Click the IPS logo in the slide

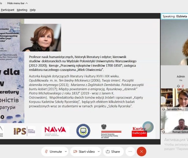coord(25,131)
